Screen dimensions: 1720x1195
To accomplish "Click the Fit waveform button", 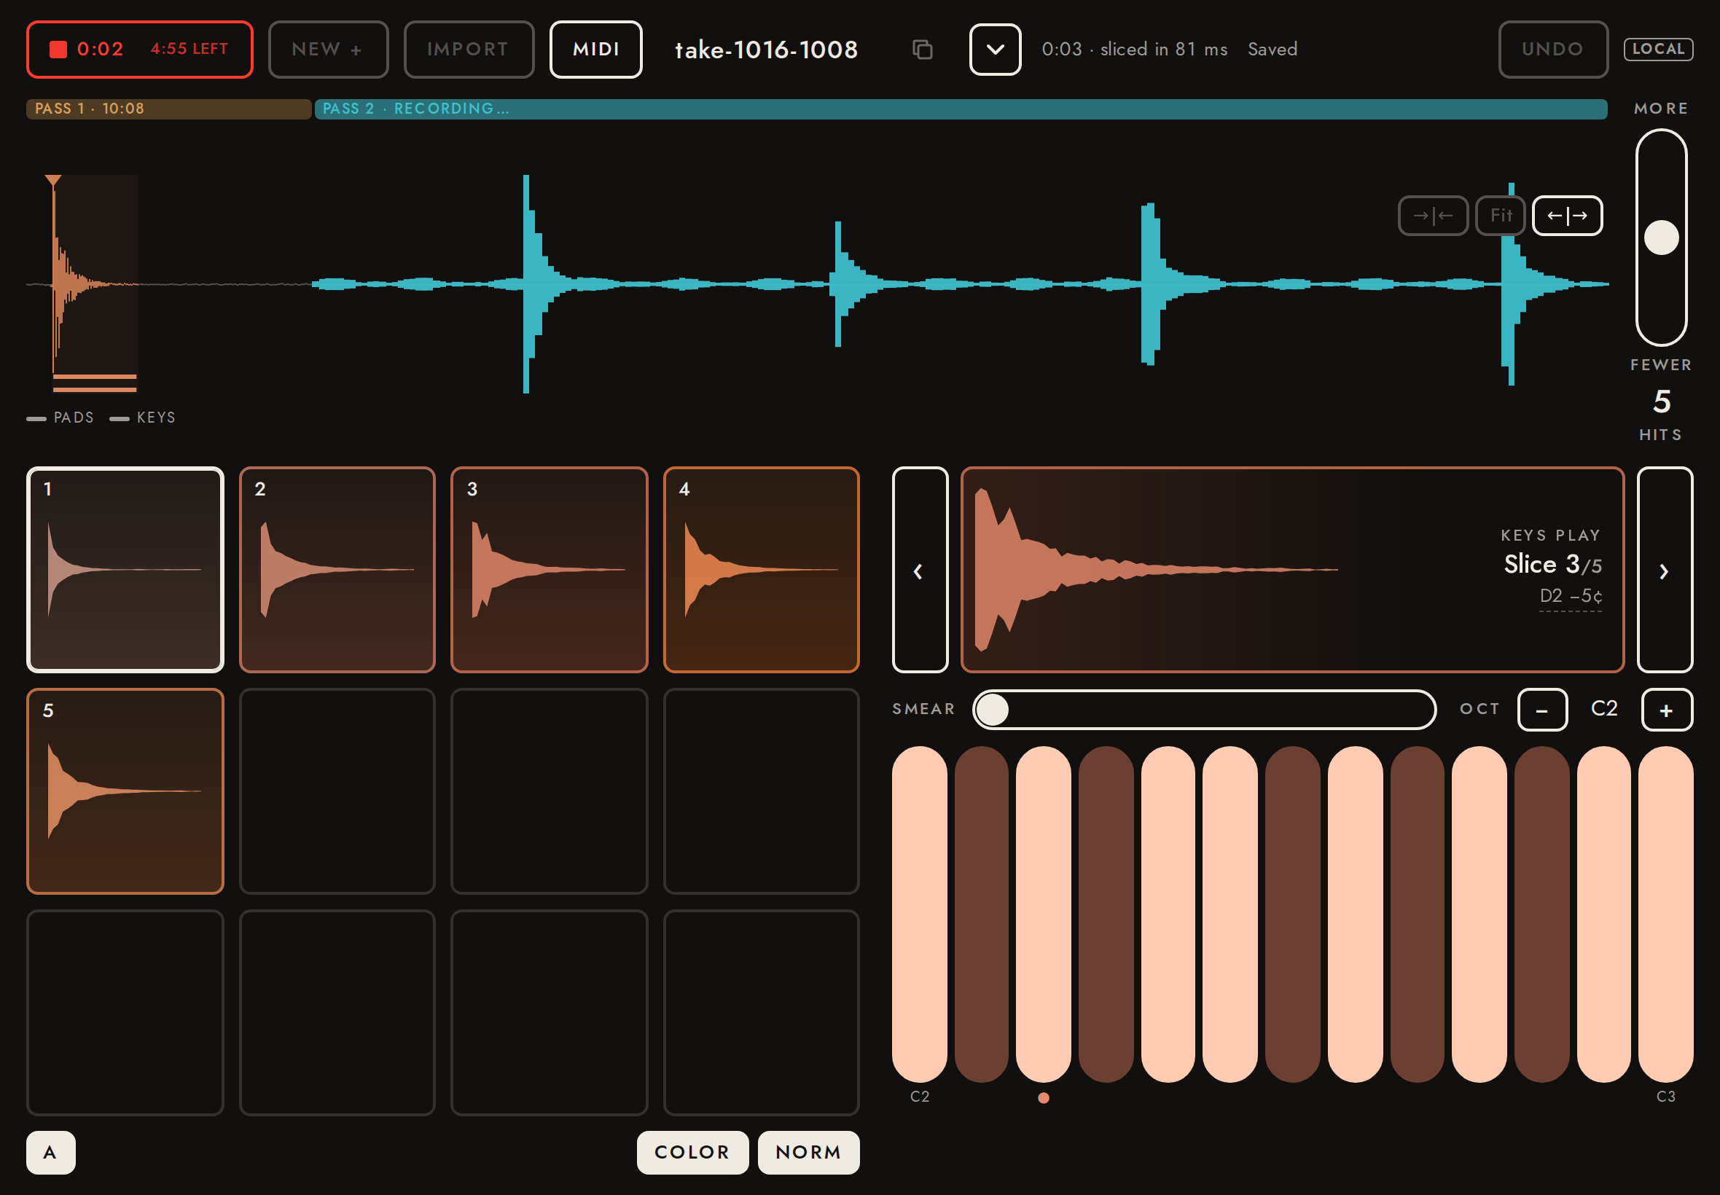I will (x=1501, y=216).
